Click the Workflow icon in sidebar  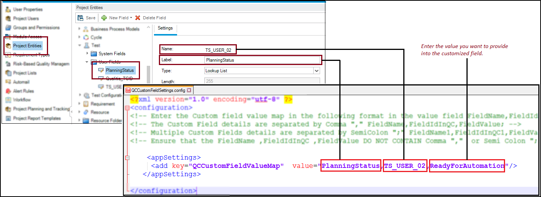tap(8, 100)
